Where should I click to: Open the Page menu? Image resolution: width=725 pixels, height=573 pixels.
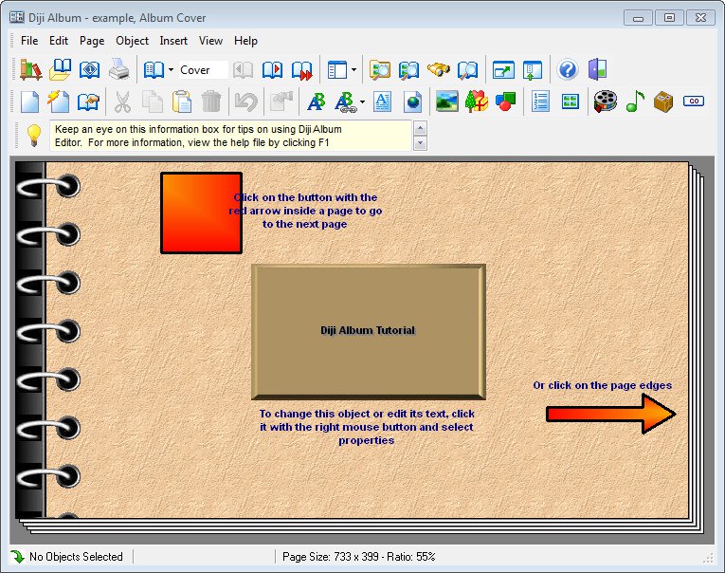pyautogui.click(x=92, y=41)
